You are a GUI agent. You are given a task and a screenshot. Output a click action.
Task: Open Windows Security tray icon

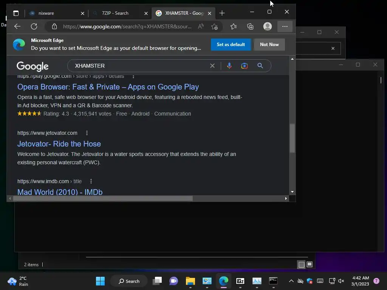click(x=310, y=281)
